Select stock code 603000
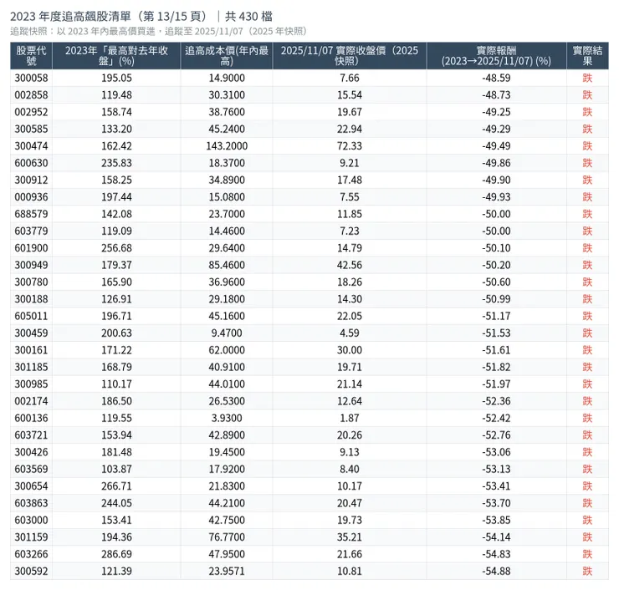Viewport: 619px width, 590px height. pos(31,520)
